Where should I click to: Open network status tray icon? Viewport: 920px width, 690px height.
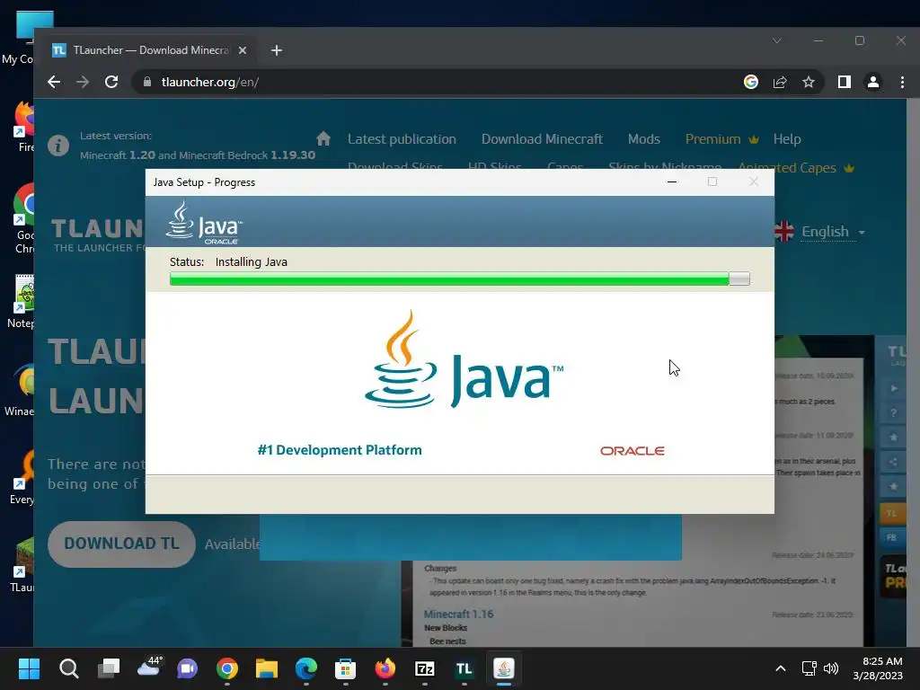(809, 668)
